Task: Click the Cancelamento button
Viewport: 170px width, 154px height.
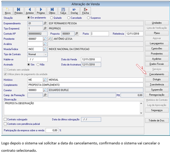Action: 157,74
